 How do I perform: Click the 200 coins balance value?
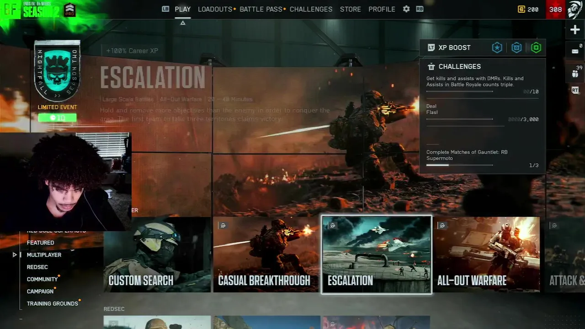click(533, 9)
